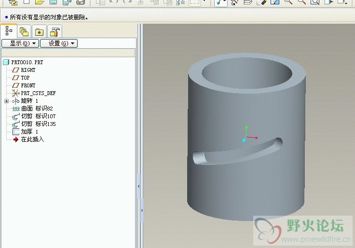
Task: Switch to the Model Tree navigator tab
Action: [9, 31]
